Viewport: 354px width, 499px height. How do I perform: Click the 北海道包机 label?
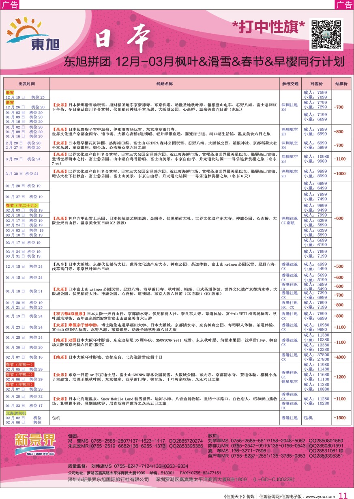point(16,413)
